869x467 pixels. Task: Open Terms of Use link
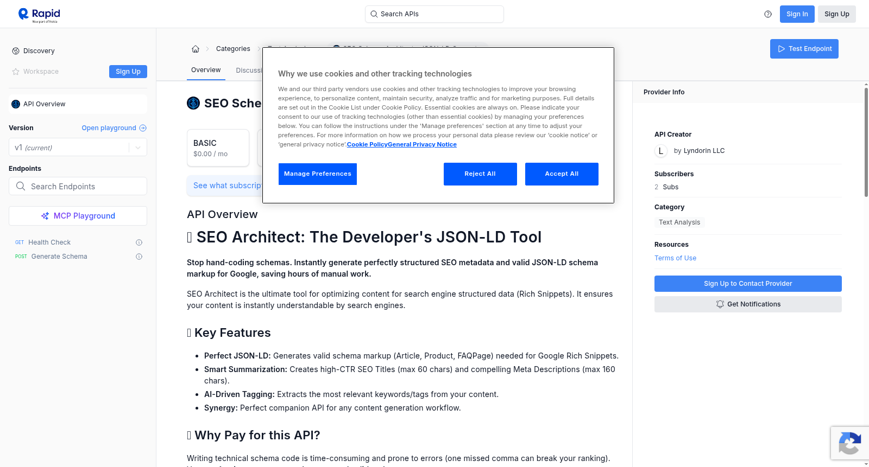click(x=675, y=258)
